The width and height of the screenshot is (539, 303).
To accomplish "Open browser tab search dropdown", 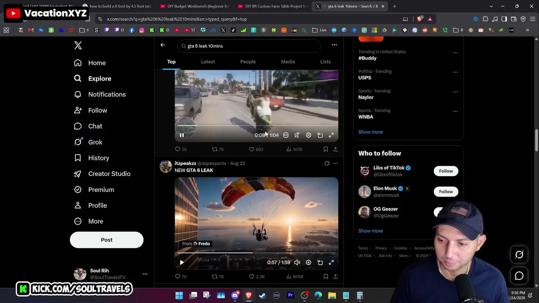I will [491, 6].
